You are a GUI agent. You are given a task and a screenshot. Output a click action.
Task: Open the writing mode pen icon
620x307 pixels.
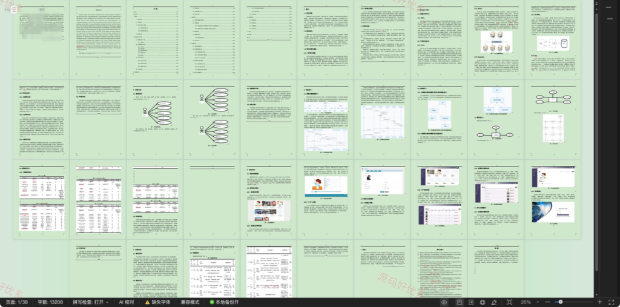[x=494, y=302]
